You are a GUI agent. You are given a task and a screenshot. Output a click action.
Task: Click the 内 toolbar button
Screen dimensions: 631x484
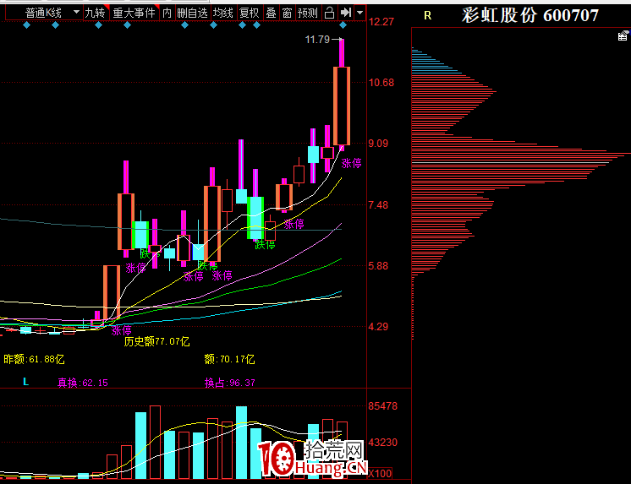167,13
